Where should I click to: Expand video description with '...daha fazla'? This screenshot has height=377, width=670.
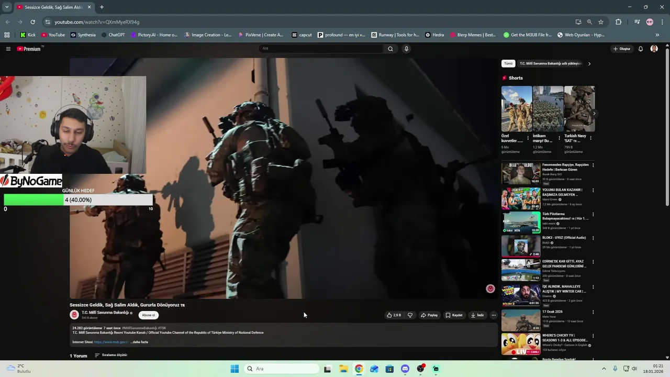pos(139,342)
